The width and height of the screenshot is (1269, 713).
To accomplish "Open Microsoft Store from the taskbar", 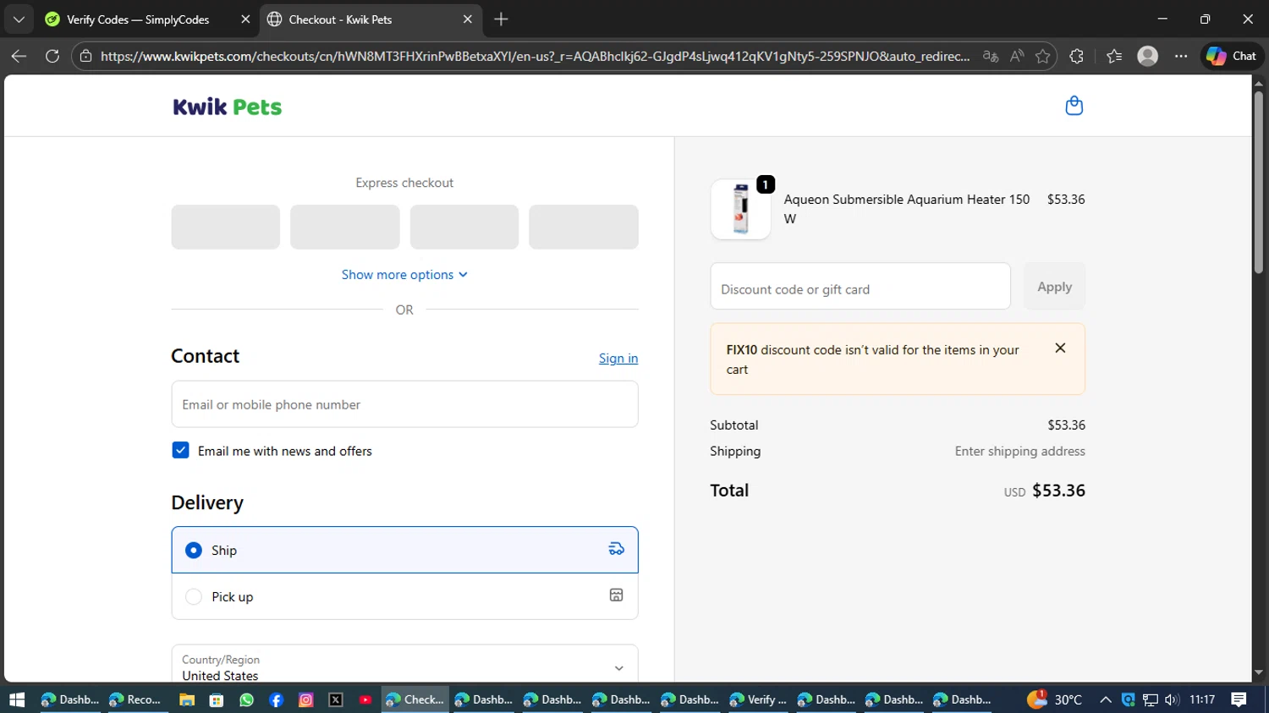I will point(217,699).
